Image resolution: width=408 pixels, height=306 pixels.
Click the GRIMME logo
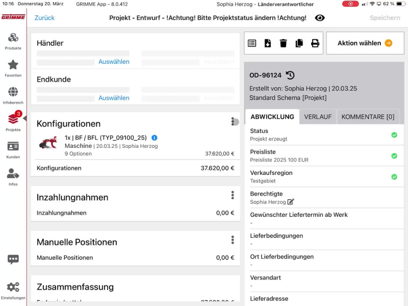[x=13, y=17]
